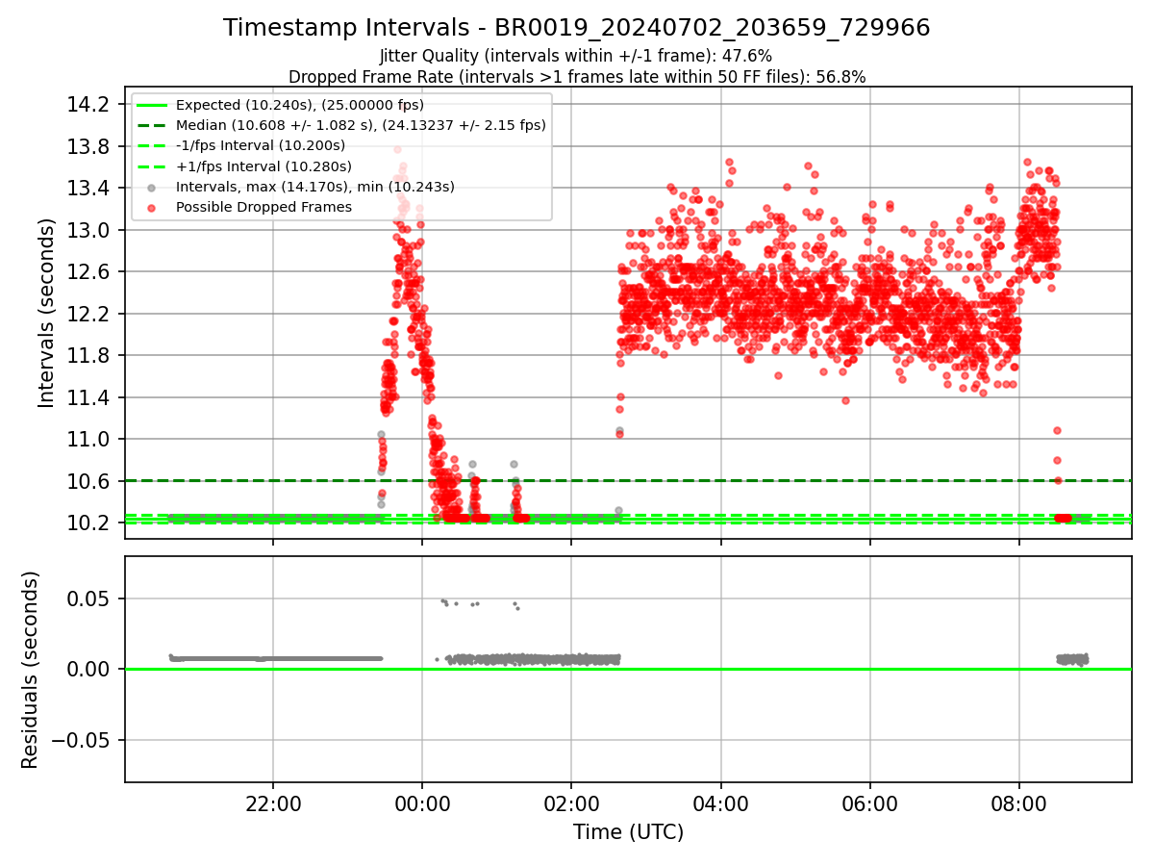The width and height of the screenshot is (1154, 866).
Task: Click the legend entry starting "Median (10.608"
Action: pyautogui.click(x=361, y=125)
